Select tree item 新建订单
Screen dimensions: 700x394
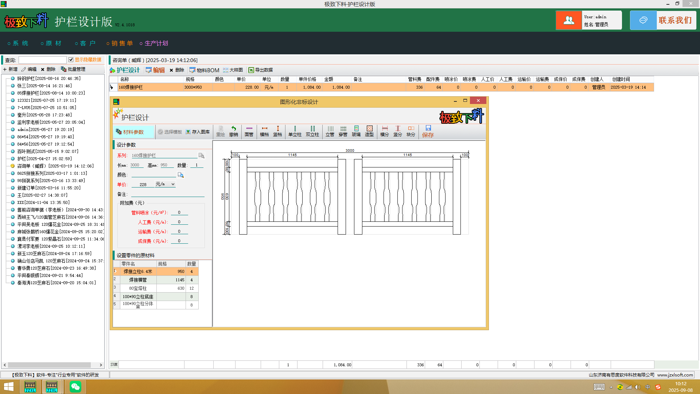click(x=49, y=188)
